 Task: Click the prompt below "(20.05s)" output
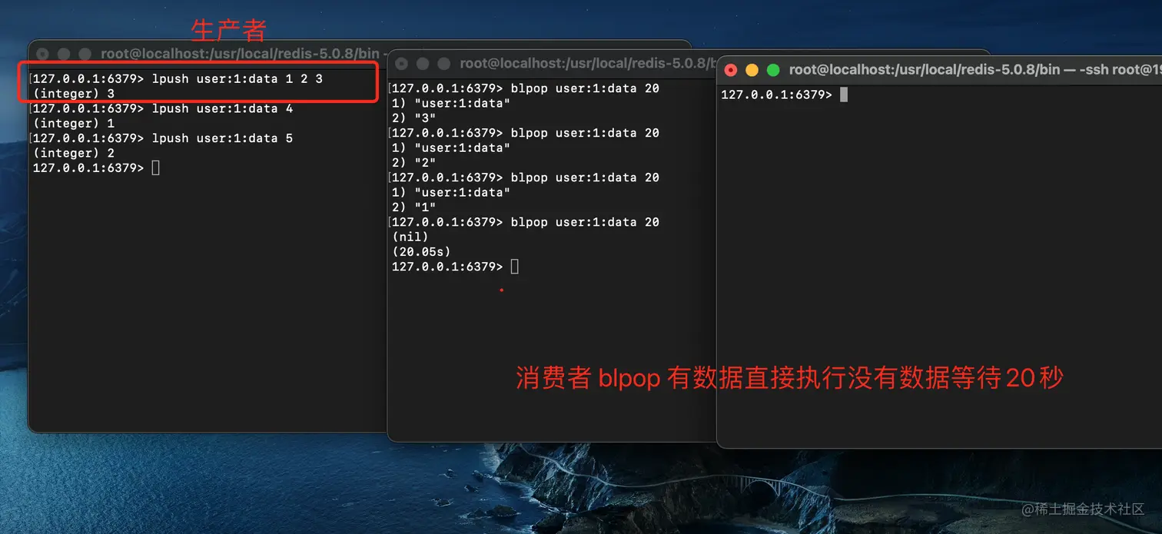coord(456,267)
